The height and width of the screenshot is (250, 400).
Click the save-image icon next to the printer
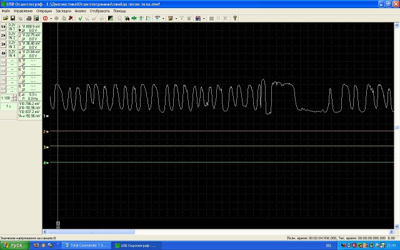(36, 18)
